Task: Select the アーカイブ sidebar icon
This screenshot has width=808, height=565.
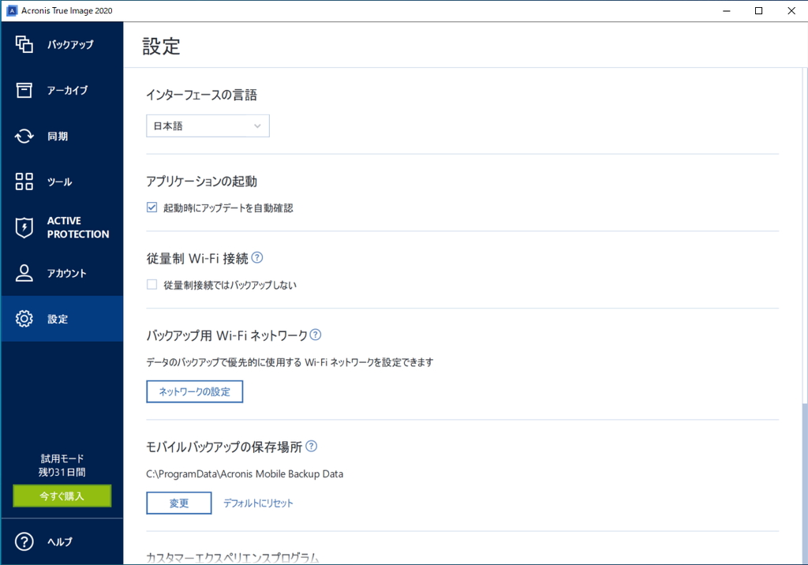Action: 24,90
